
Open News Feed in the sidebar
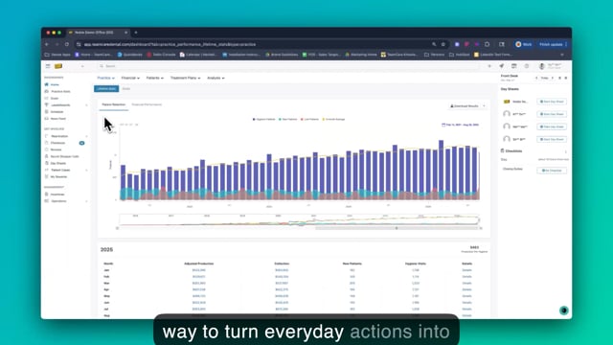point(58,119)
